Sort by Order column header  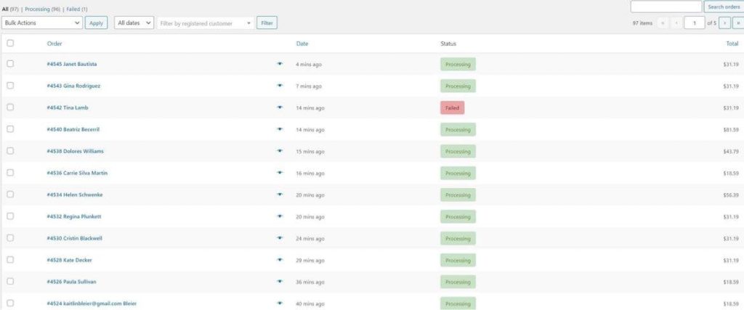point(54,44)
